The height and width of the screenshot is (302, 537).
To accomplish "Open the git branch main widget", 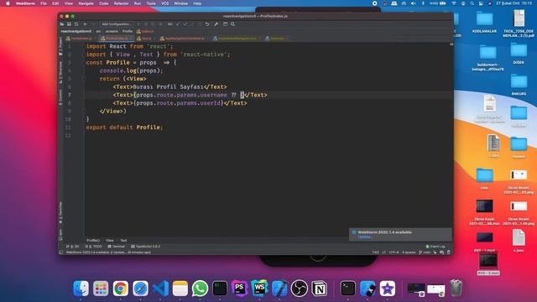I will 425,253.
